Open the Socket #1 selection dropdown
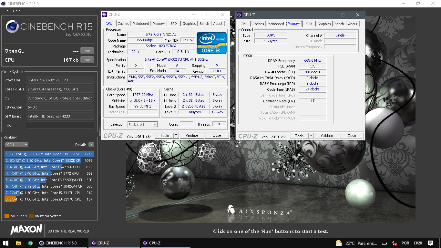This screenshot has height=248, width=441. click(142, 124)
